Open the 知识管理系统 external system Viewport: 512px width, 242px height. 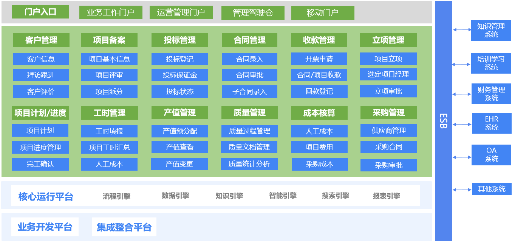coord(491,30)
